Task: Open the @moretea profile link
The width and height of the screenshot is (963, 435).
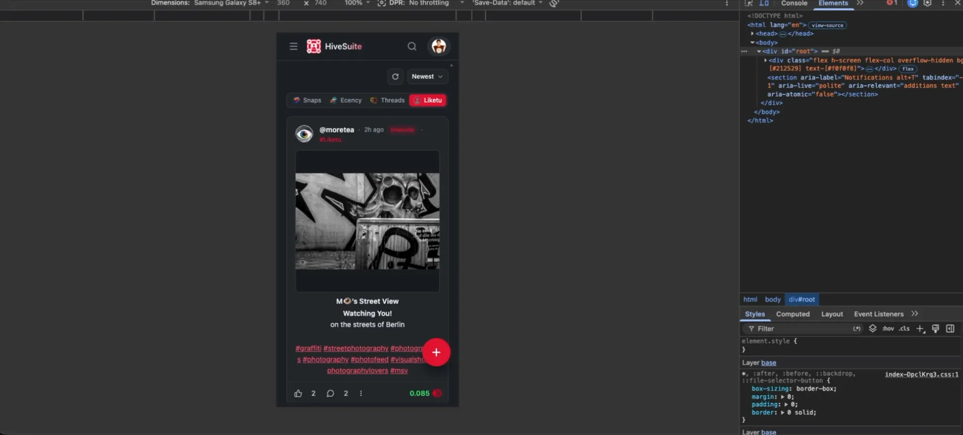Action: coord(337,129)
